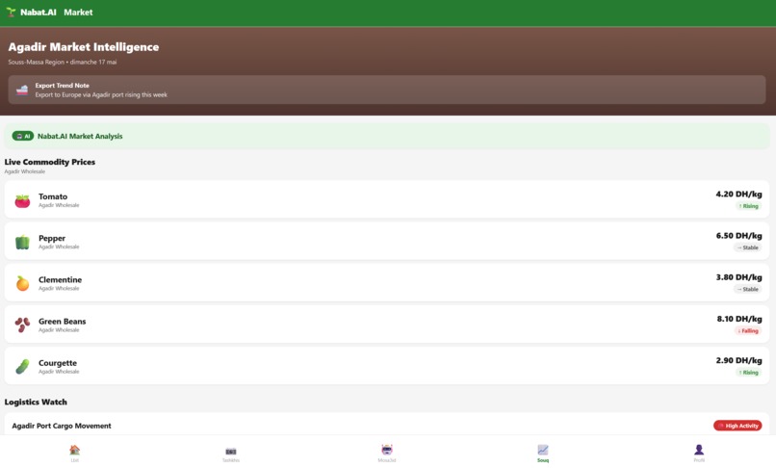Open Nabat.AI Market Analysis banner
This screenshot has height=468, width=776.
pyautogui.click(x=386, y=136)
